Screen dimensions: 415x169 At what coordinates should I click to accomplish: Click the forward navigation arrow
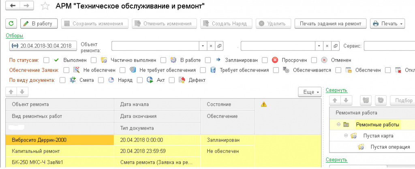click(x=26, y=6)
